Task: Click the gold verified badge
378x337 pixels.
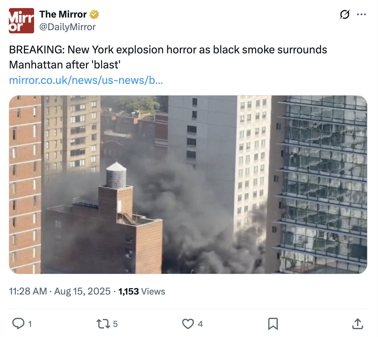Action: (x=94, y=14)
